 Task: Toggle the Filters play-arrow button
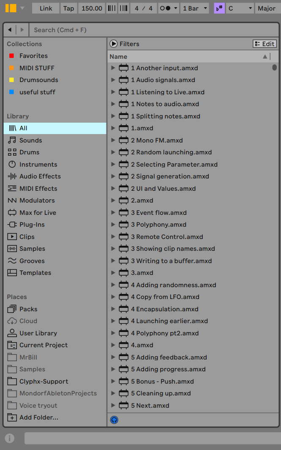click(x=114, y=44)
